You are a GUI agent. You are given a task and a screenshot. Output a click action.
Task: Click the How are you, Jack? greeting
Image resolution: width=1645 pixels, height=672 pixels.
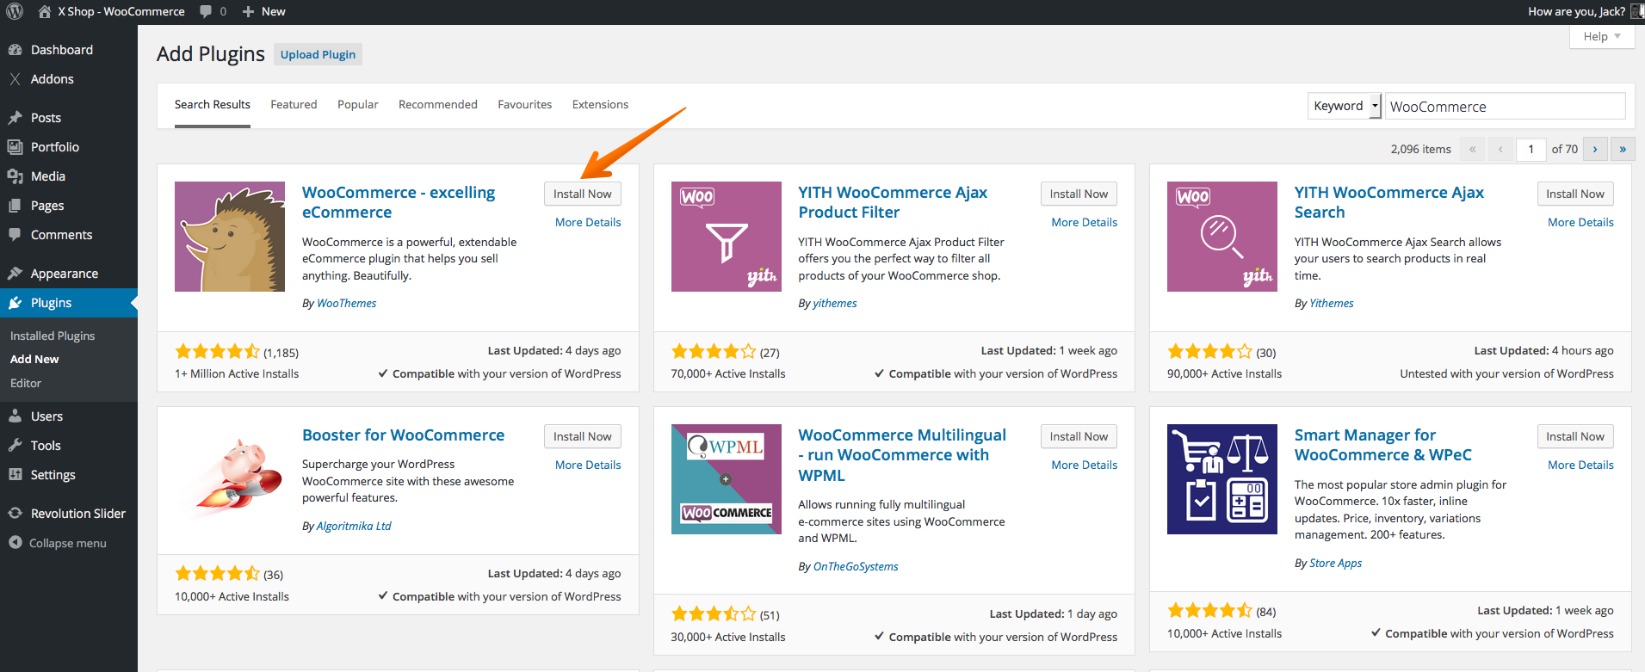(1576, 11)
